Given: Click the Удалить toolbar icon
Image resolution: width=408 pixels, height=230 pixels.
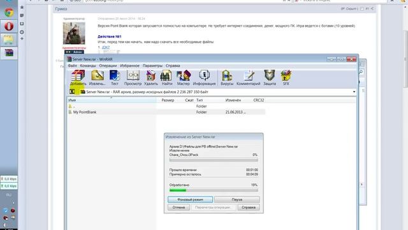Looking at the screenshot, I should 151,78.
